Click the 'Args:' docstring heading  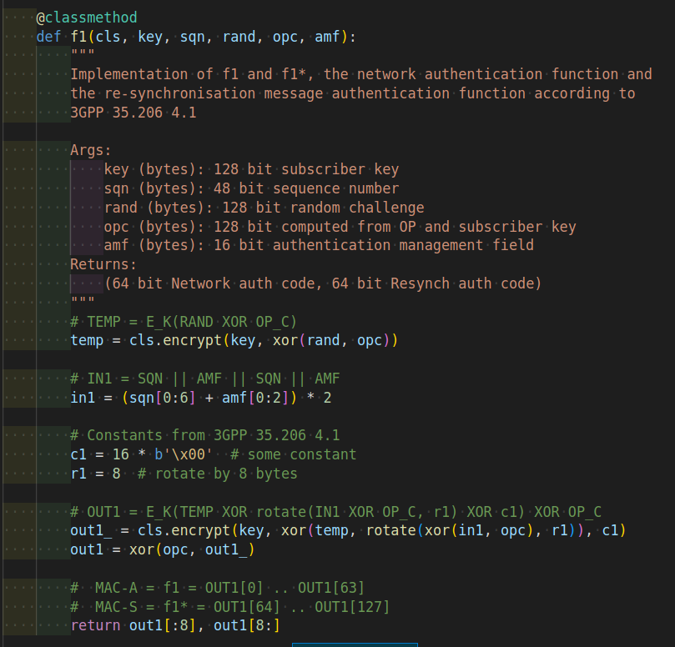[91, 150]
